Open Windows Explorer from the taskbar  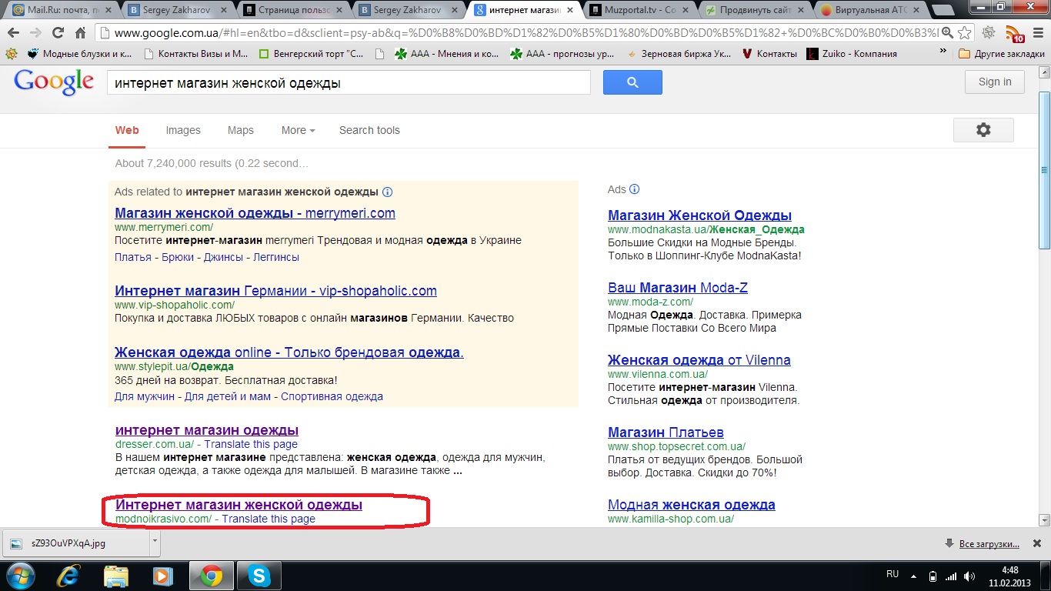(x=116, y=576)
